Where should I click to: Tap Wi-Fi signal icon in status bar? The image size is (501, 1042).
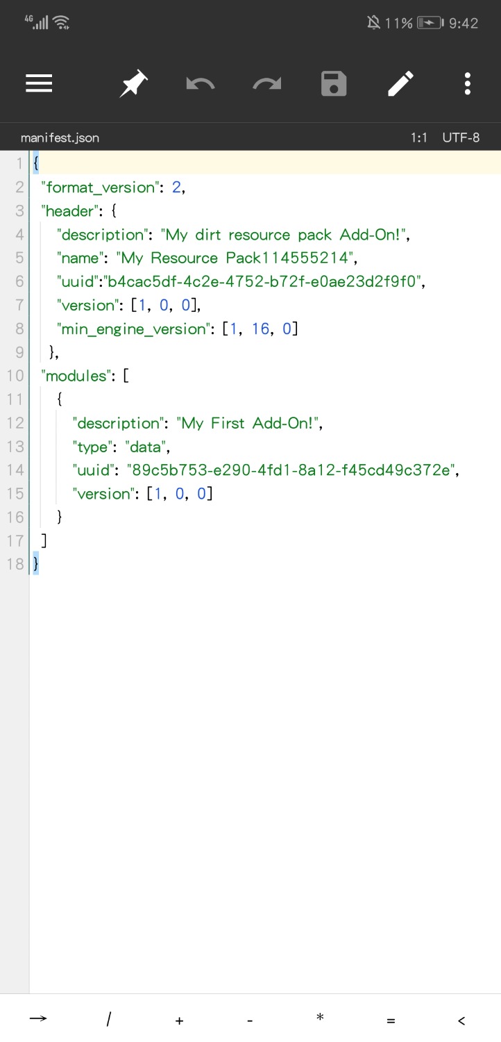point(61,23)
